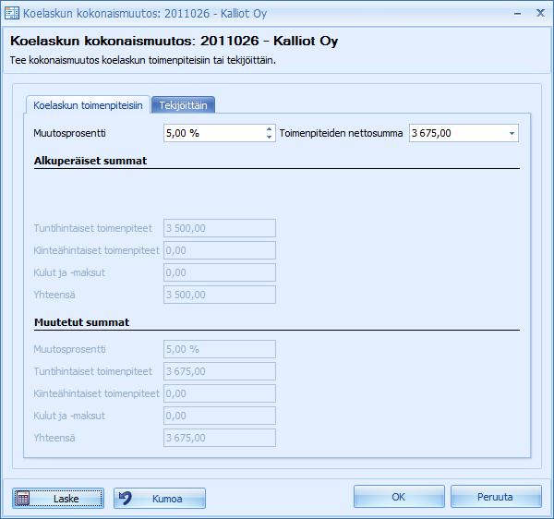This screenshot has width=554, height=519.
Task: Click original Tuntihintaiset toimenpiteet field 3 500,00
Action: [x=220, y=228]
